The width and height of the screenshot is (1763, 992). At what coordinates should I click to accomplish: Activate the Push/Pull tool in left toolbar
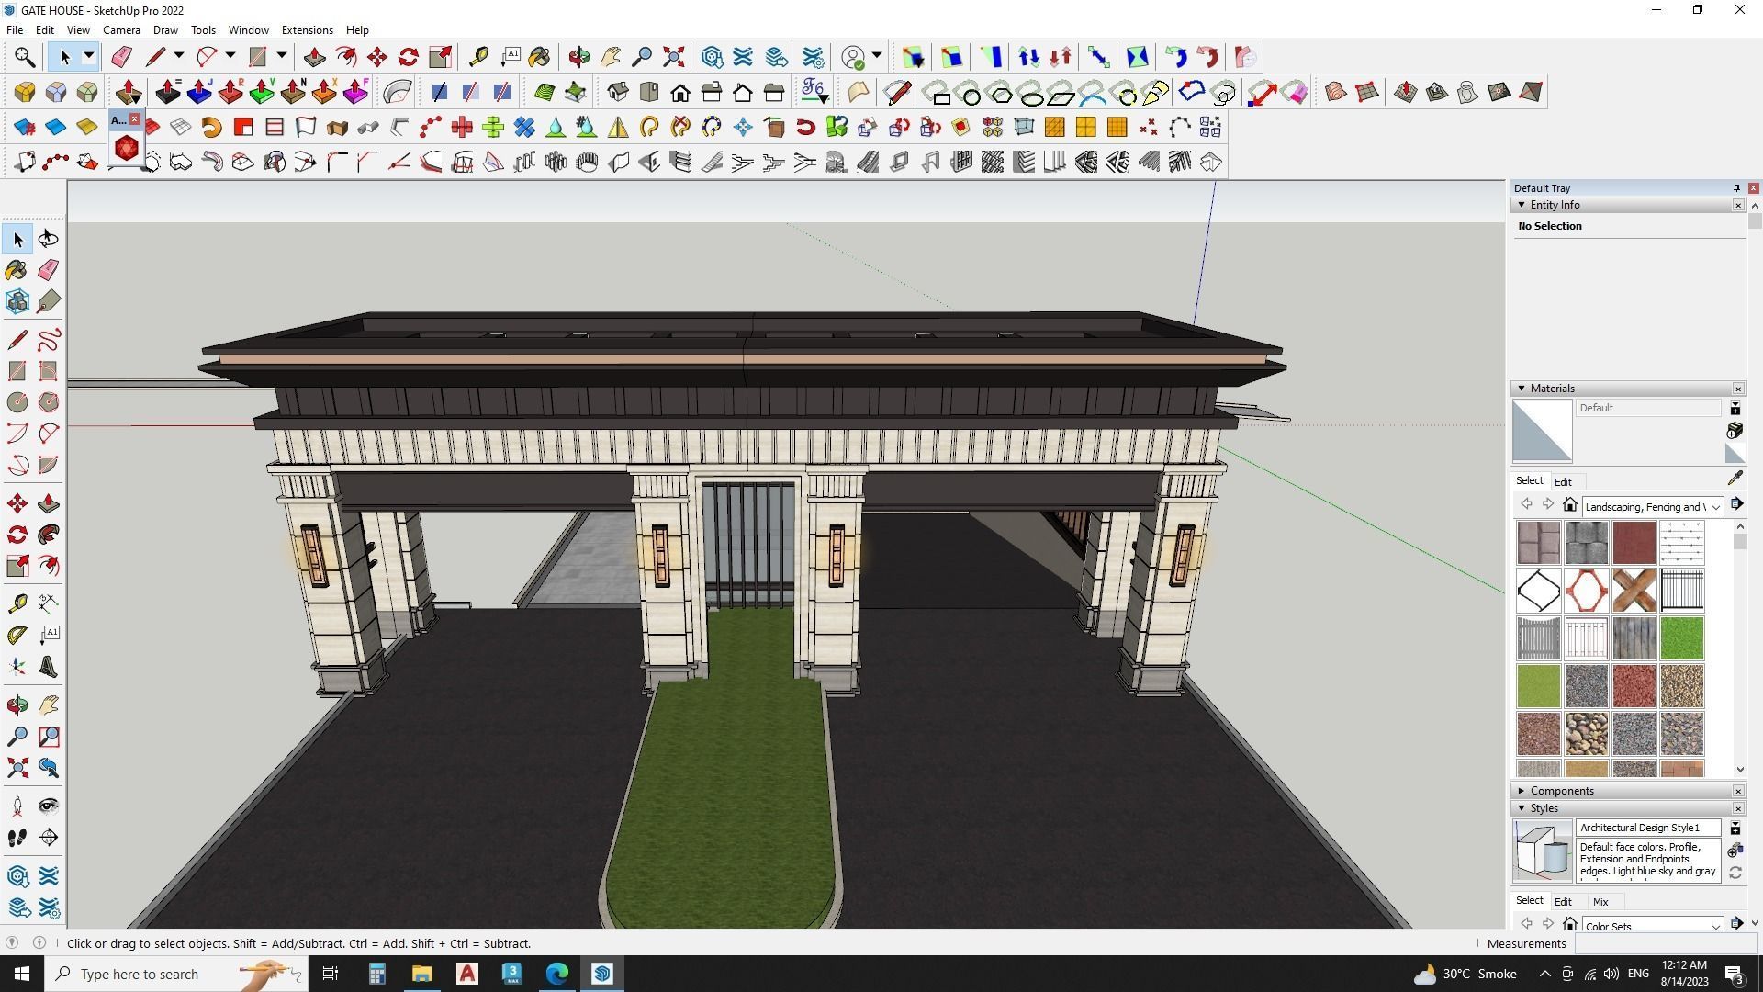click(48, 503)
